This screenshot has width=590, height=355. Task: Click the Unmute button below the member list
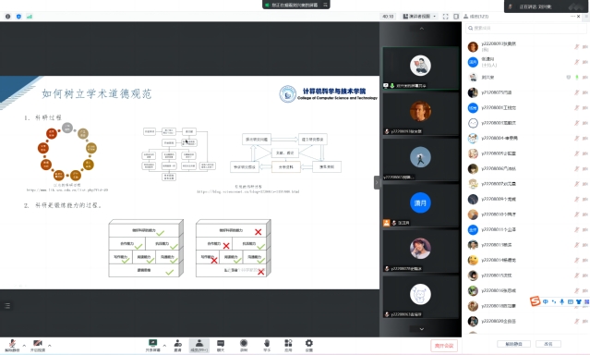click(x=513, y=344)
